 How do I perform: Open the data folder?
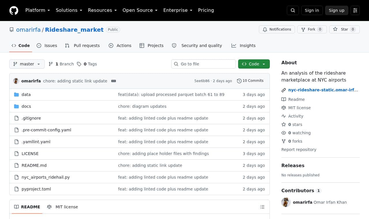click(26, 95)
